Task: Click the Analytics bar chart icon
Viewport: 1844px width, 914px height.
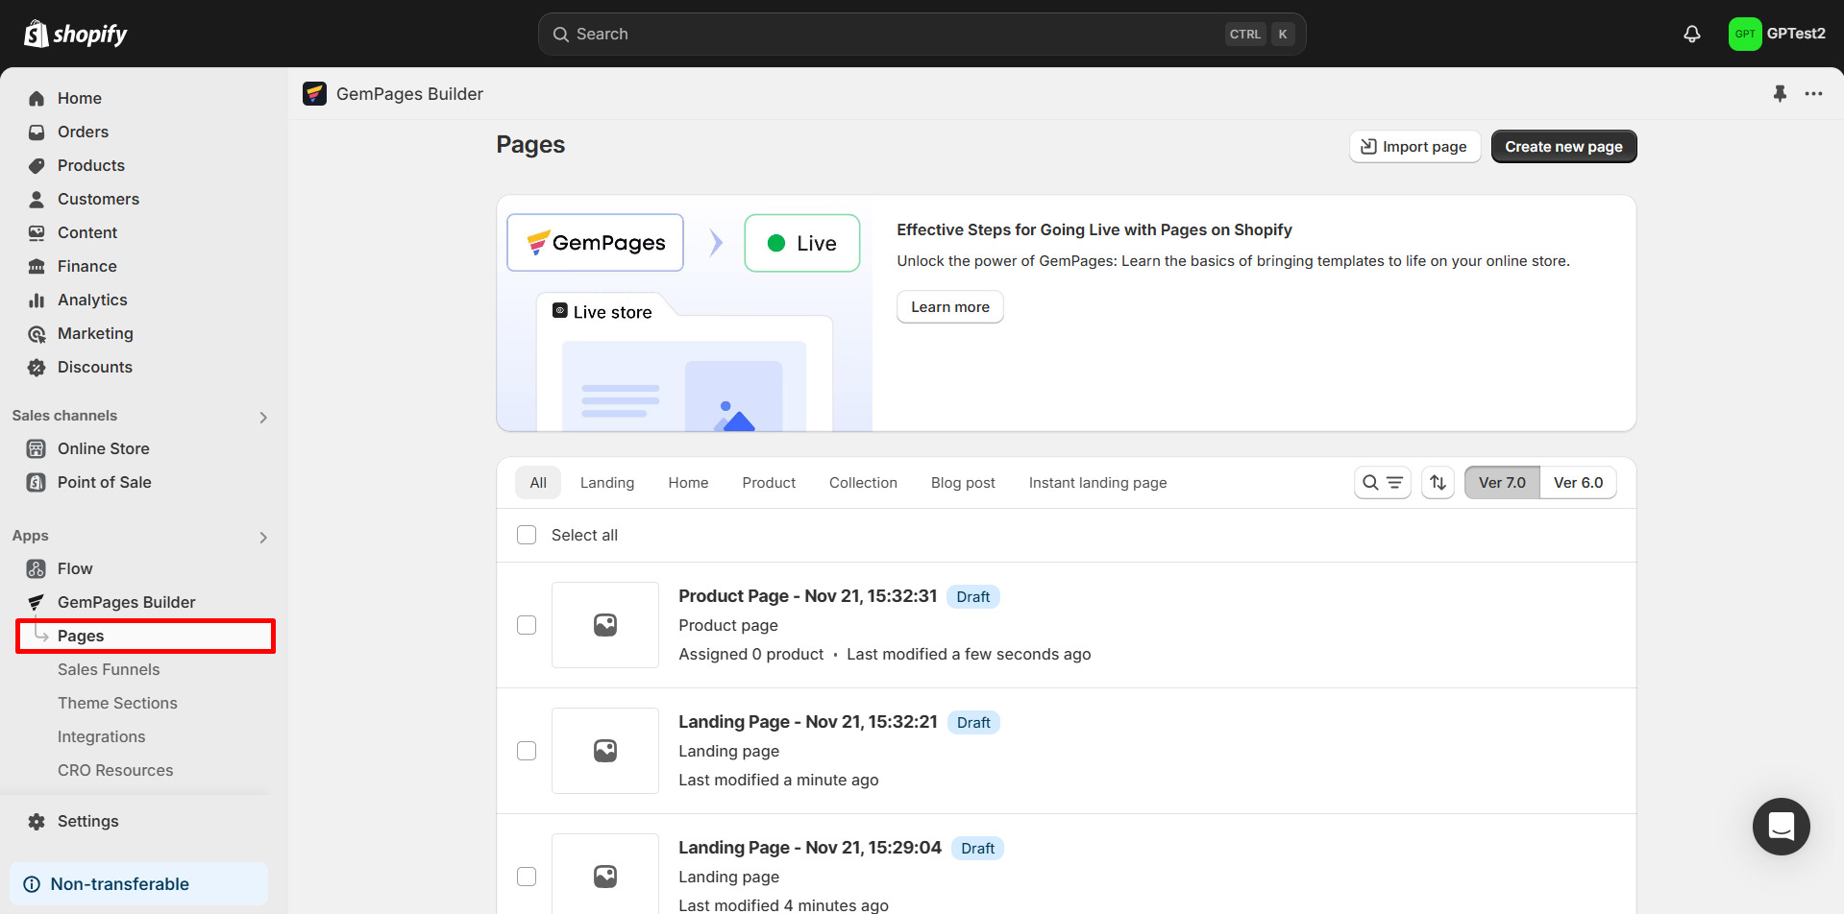Action: point(37,301)
